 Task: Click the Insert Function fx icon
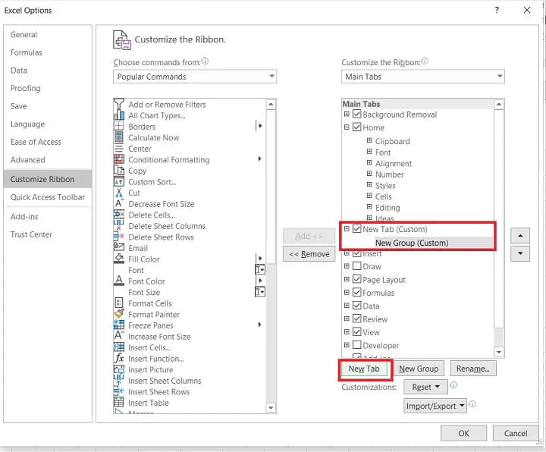[119, 358]
